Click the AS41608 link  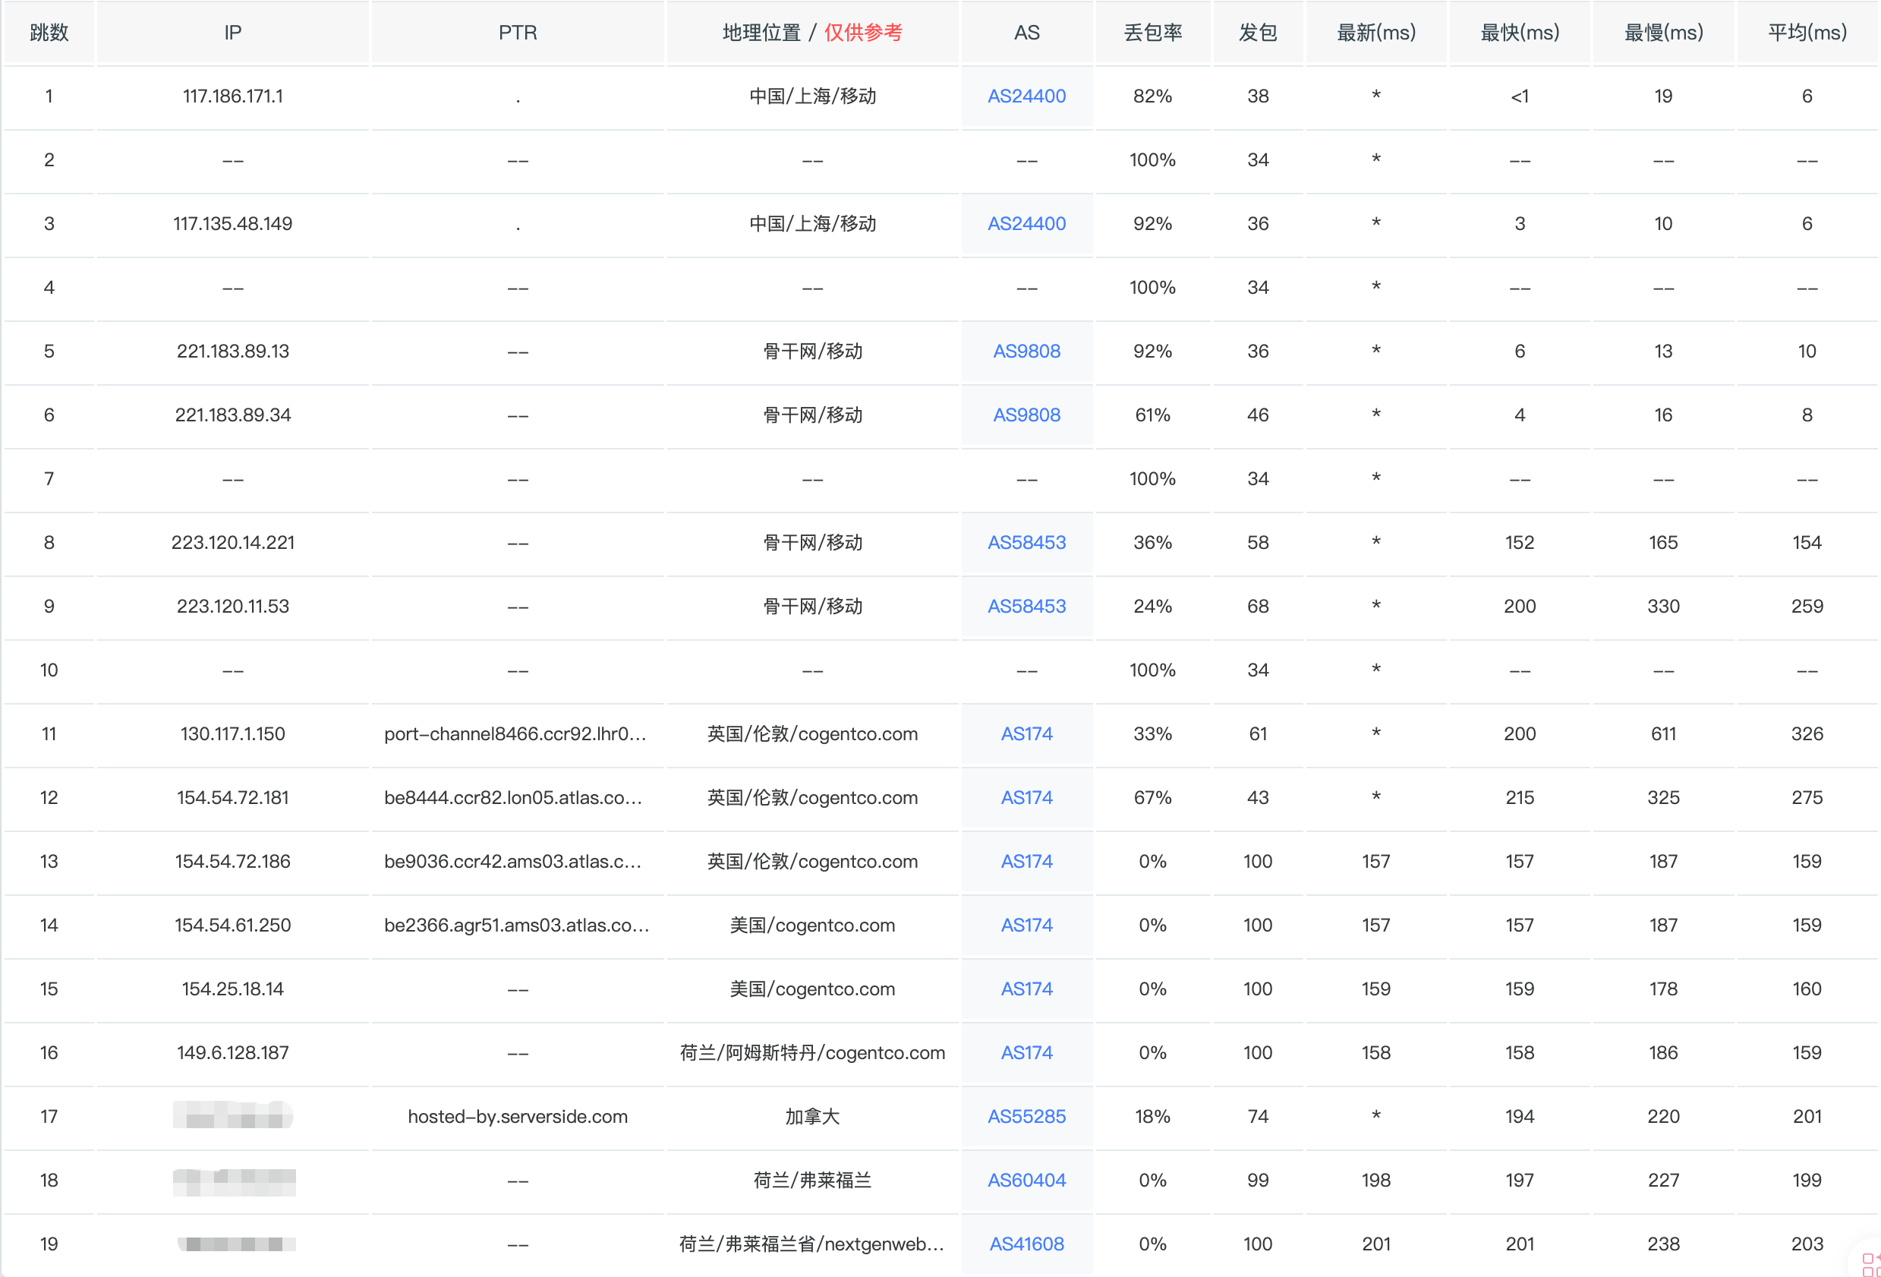pyautogui.click(x=1026, y=1244)
